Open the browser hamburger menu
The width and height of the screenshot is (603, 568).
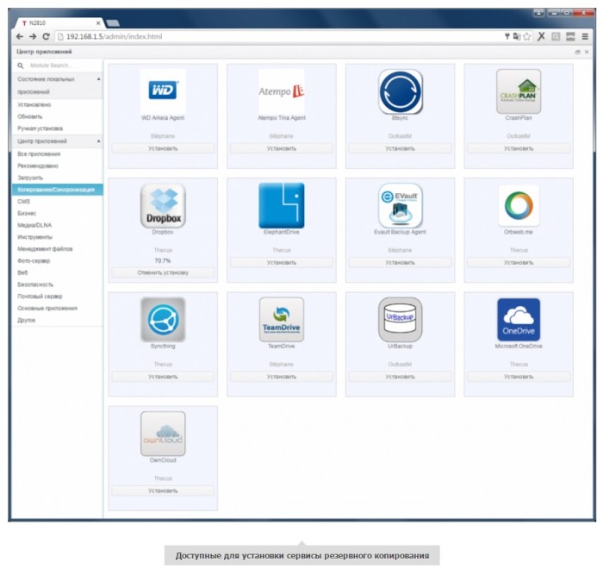click(x=585, y=36)
